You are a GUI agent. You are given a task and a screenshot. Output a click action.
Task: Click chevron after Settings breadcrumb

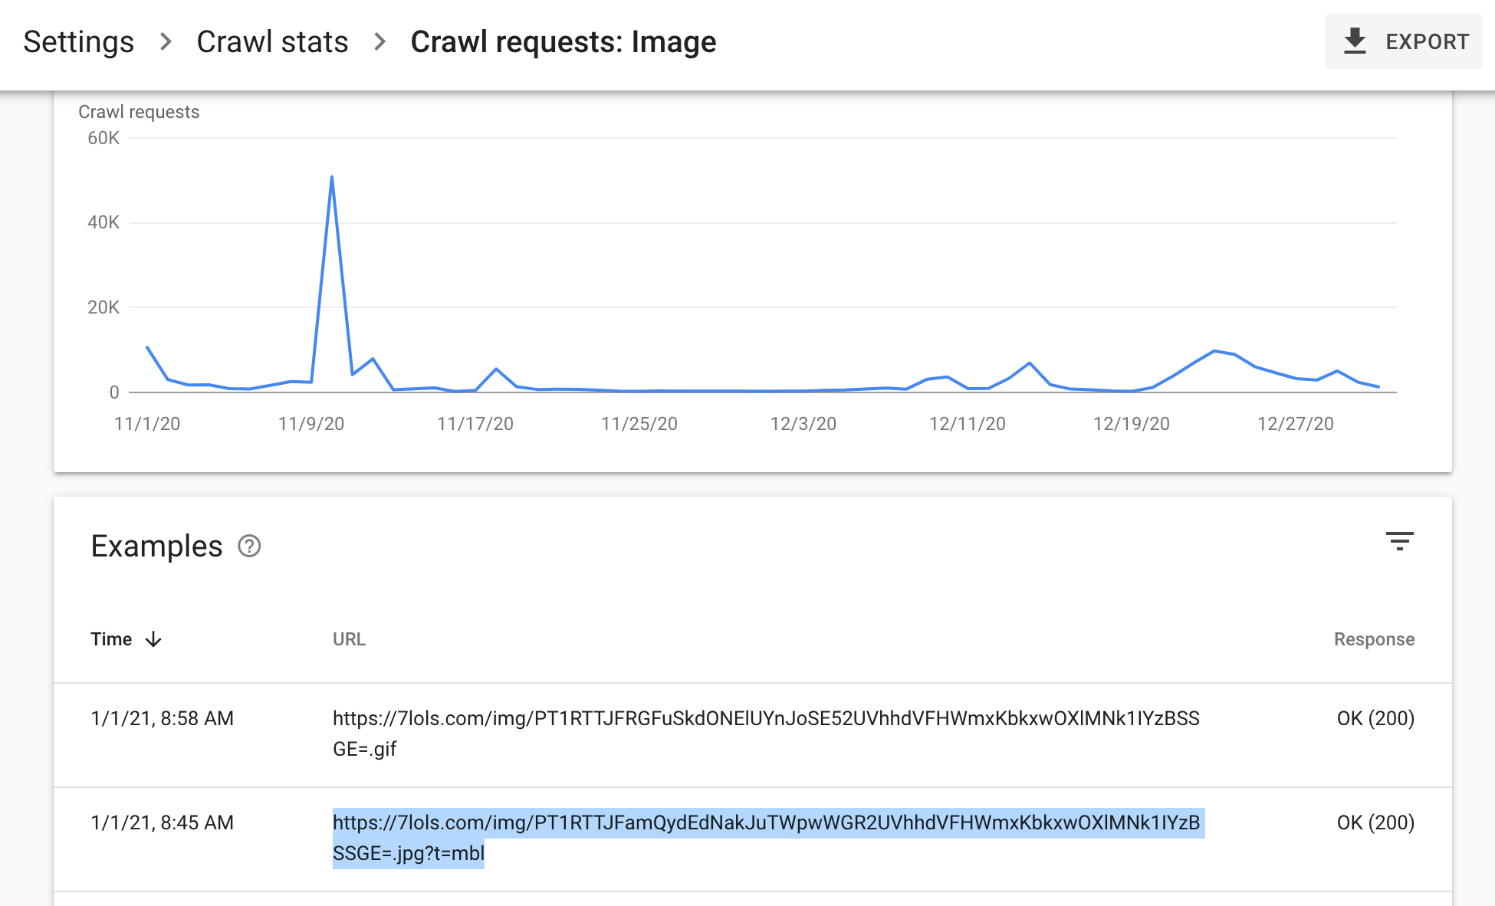coord(166,41)
